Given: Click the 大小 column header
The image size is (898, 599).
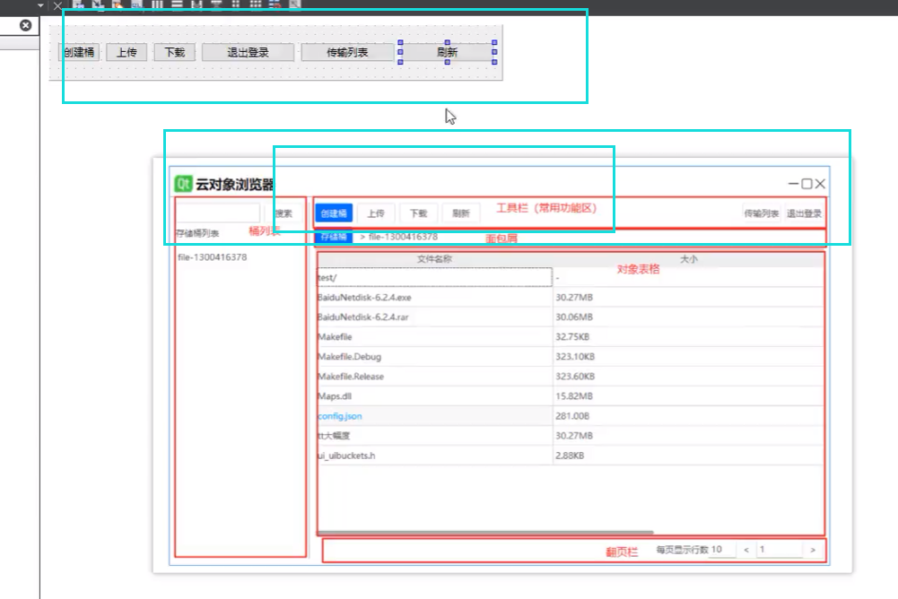Looking at the screenshot, I should coord(689,259).
